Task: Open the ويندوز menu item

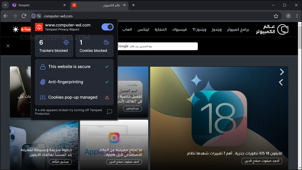Action: pyautogui.click(x=217, y=29)
